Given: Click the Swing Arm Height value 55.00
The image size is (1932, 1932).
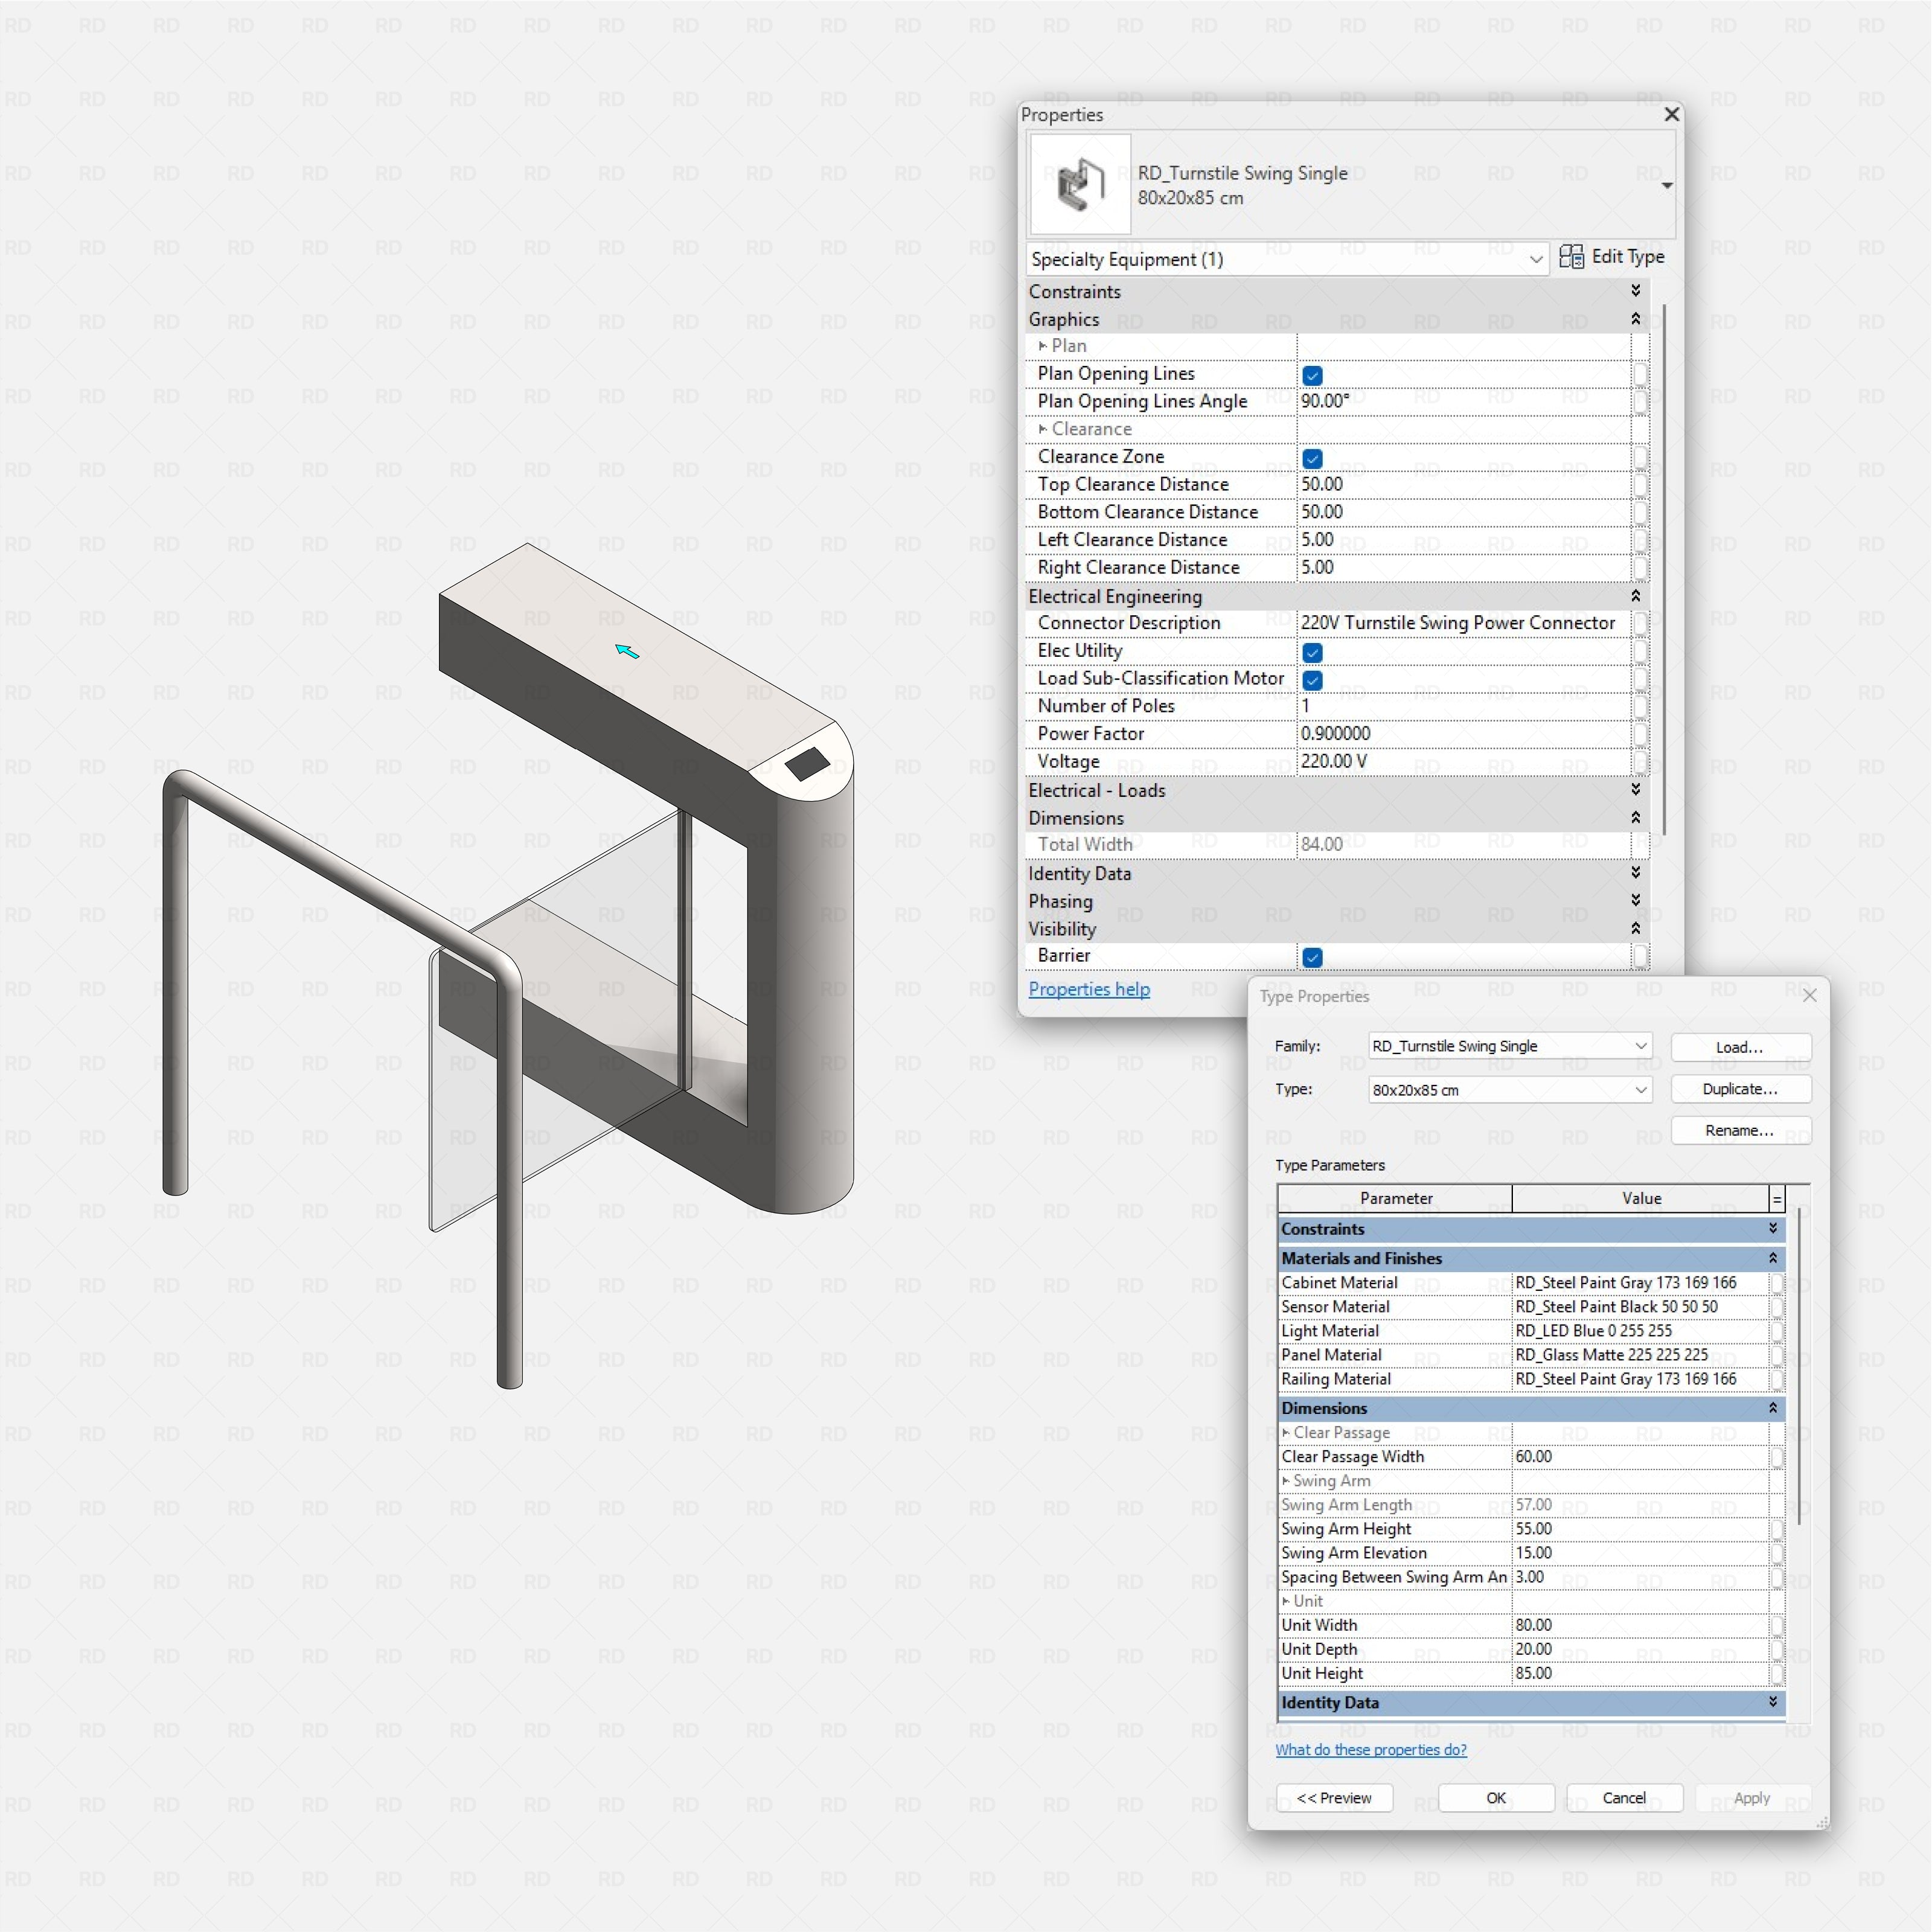Looking at the screenshot, I should 1641,1529.
